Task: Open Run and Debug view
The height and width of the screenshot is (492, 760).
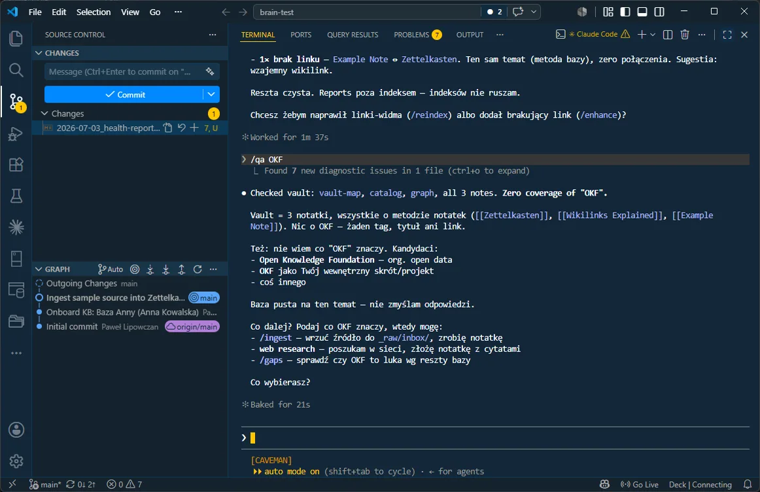Action: pyautogui.click(x=16, y=133)
